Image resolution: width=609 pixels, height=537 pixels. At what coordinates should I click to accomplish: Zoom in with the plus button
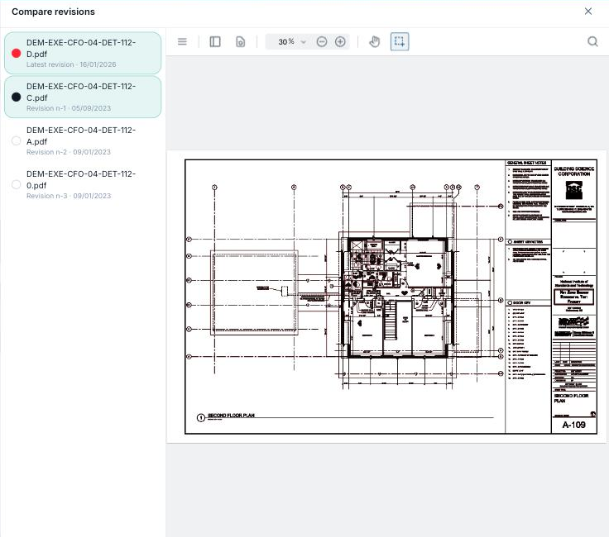coord(340,41)
